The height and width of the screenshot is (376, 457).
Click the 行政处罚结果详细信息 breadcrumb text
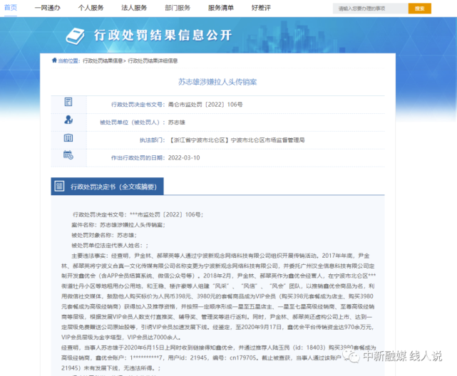(153, 61)
